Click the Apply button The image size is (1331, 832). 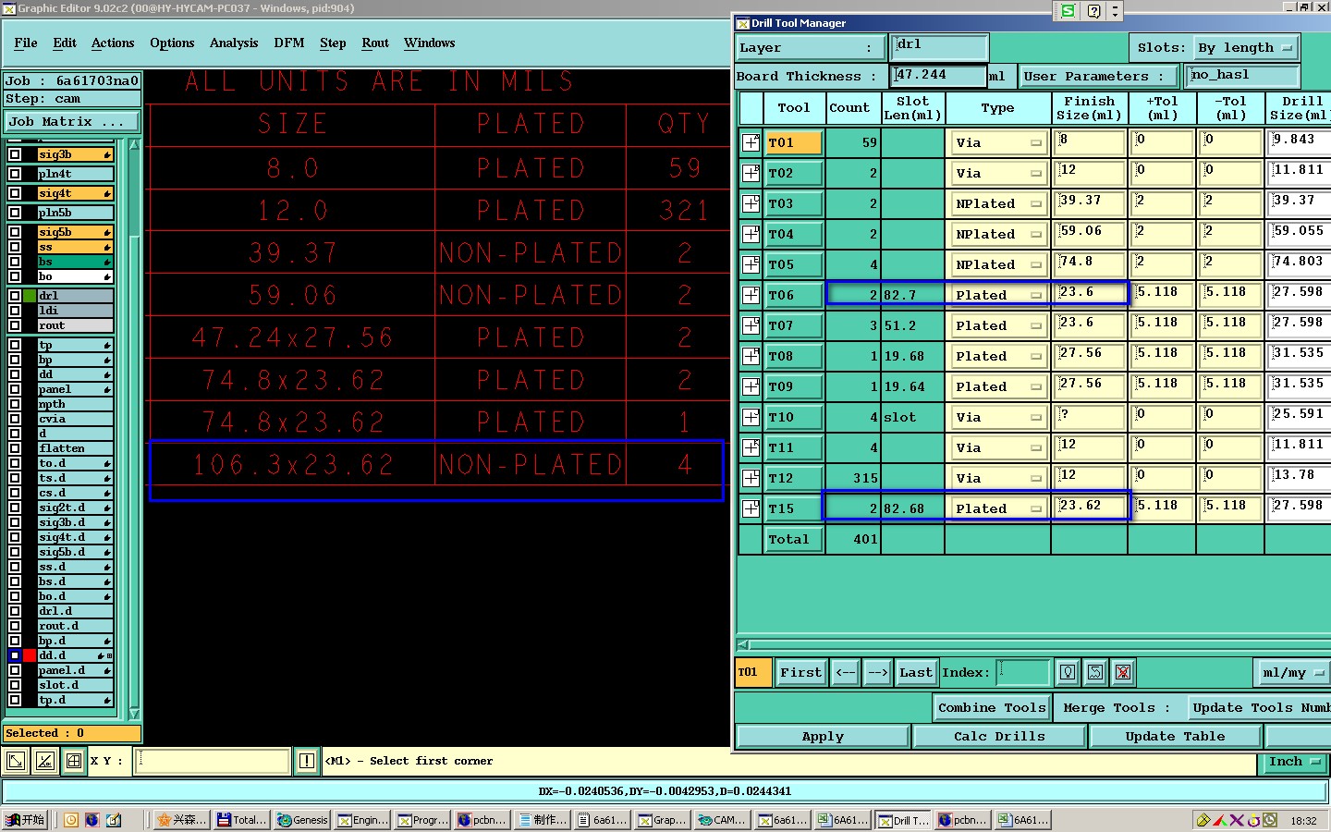(x=823, y=736)
